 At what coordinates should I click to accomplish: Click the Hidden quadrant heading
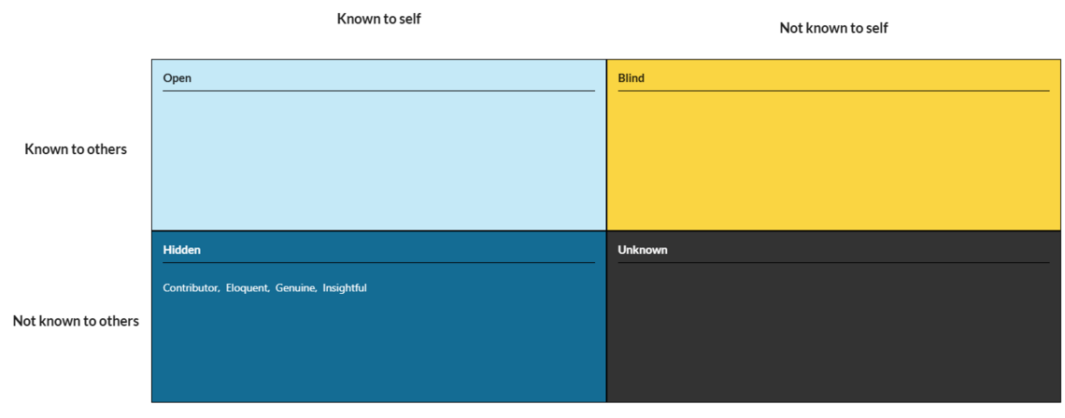point(181,250)
